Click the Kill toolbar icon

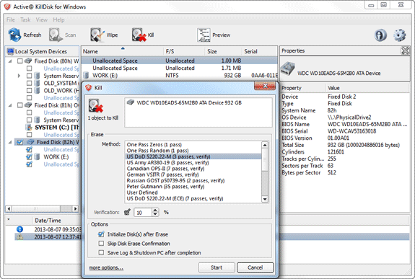click(x=139, y=35)
